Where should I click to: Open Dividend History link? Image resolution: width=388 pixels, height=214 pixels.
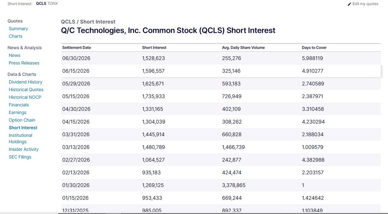(26, 82)
